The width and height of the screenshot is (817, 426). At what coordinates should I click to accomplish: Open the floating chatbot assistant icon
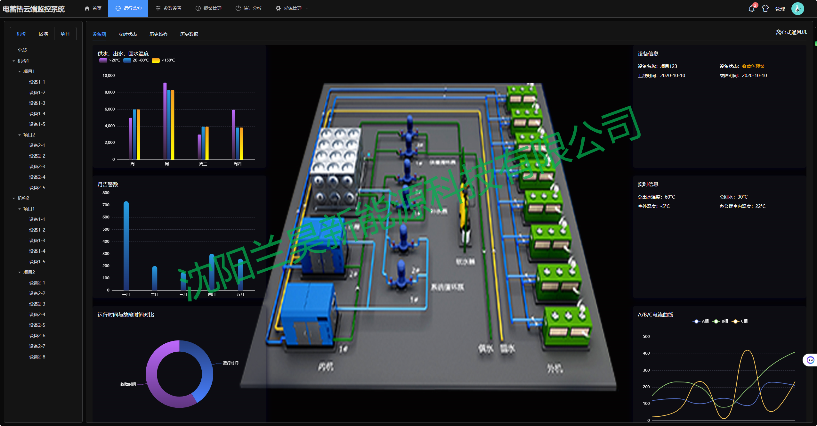coord(810,360)
